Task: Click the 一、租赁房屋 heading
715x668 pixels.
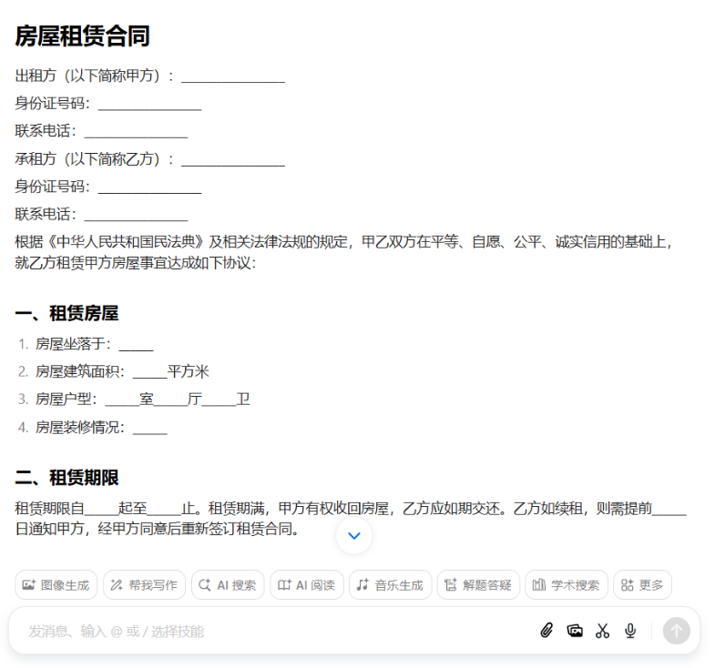Action: click(66, 313)
